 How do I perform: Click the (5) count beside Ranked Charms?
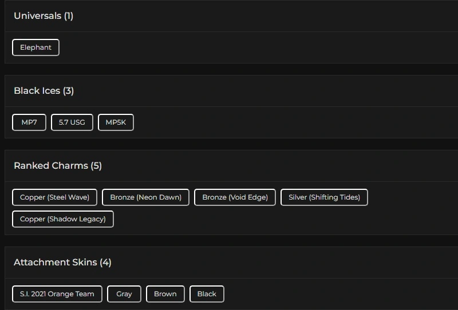(x=96, y=166)
